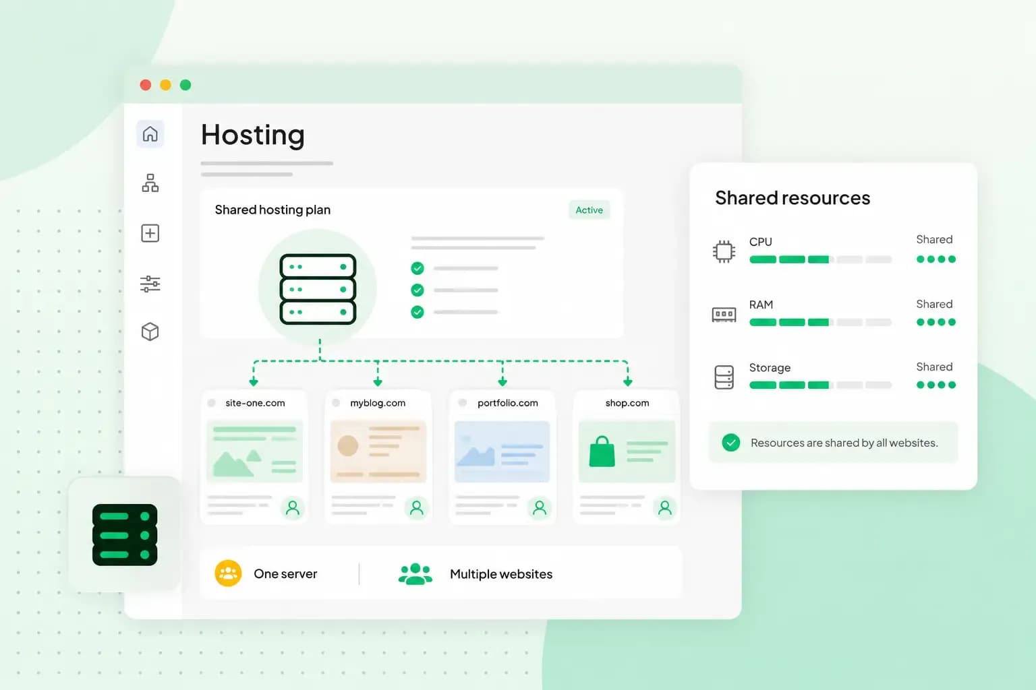This screenshot has width=1036, height=690.
Task: Click the green window control dot
Action: 185,85
